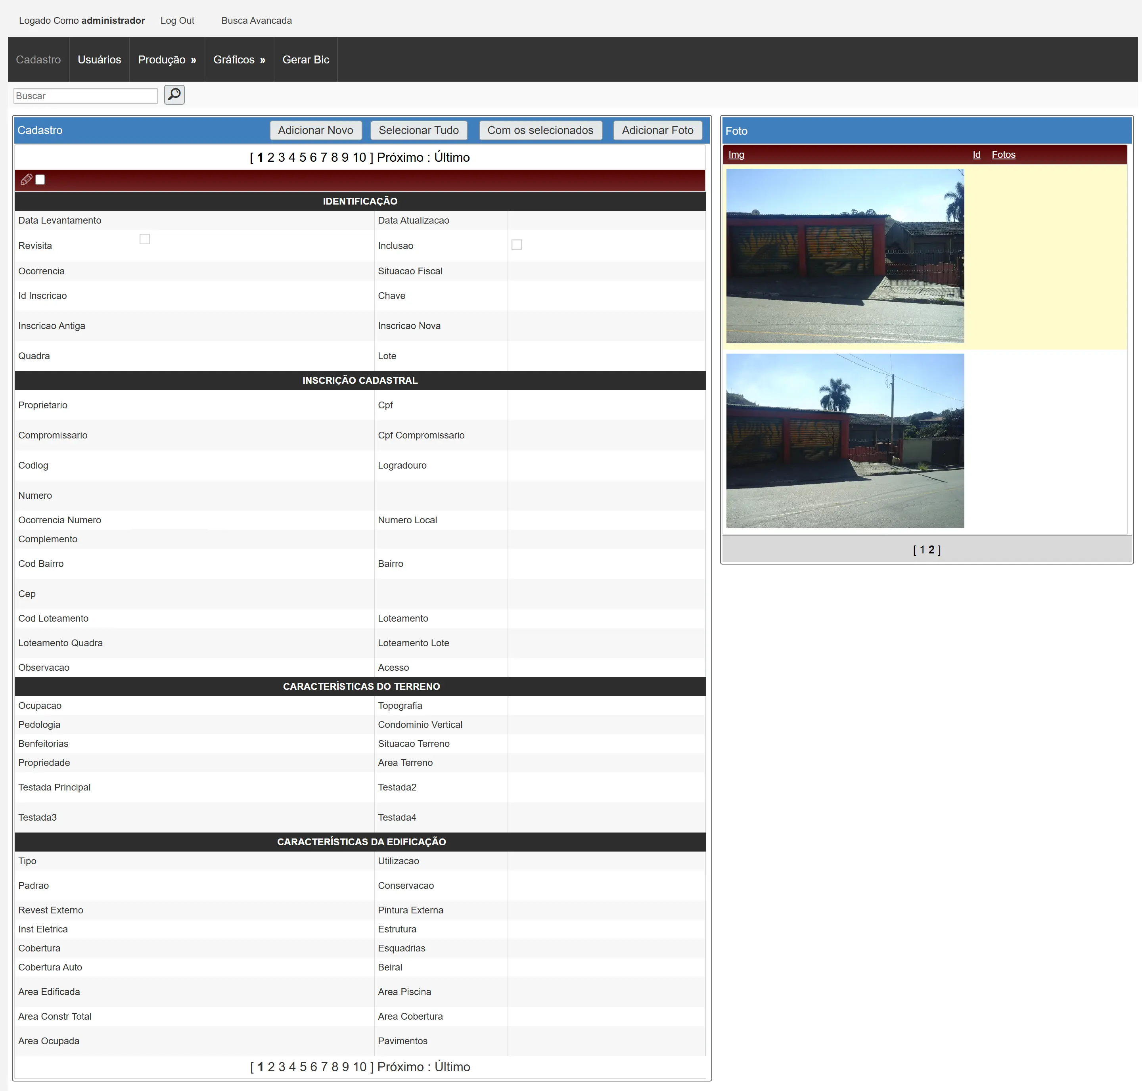Toggle the Revisita checkbox

tap(145, 239)
